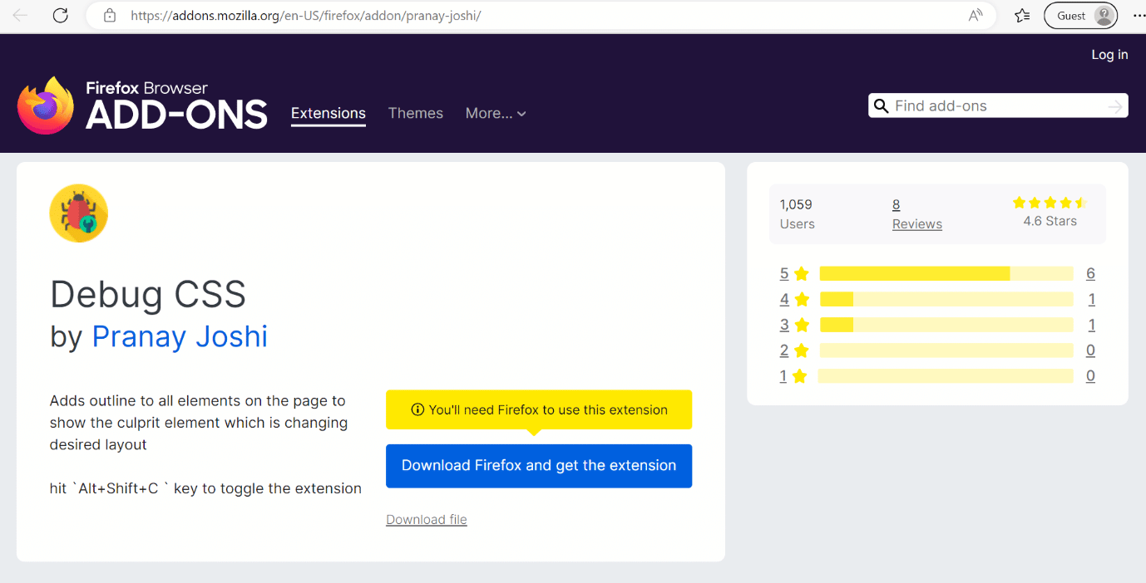1146x583 pixels.
Task: Click the Debug CSS bug icon
Action: [79, 213]
